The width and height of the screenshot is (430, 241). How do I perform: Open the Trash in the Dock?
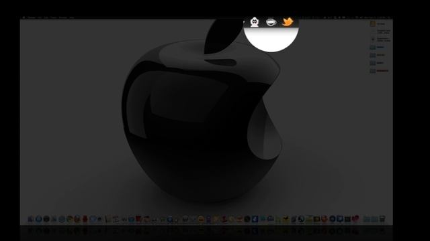382,219
